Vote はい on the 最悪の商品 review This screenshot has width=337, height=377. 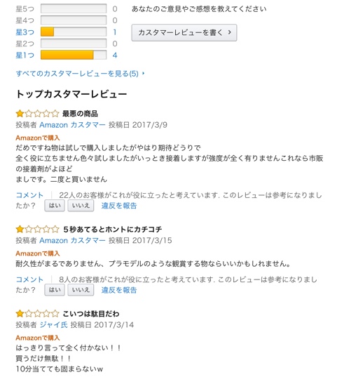pos(55,206)
